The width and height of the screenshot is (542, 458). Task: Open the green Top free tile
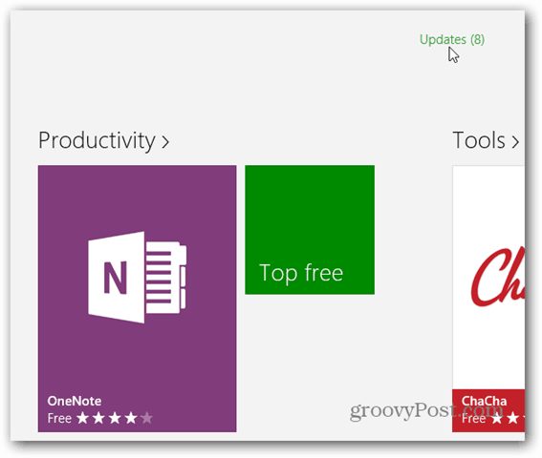[x=310, y=230]
